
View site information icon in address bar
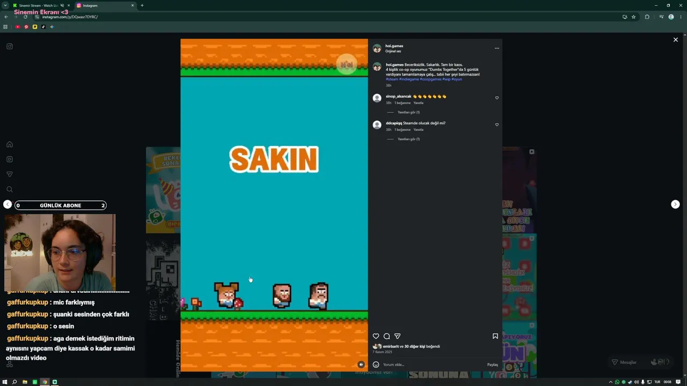(36, 17)
